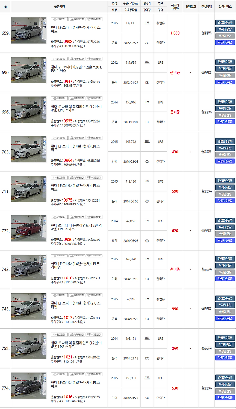Click 자동차등록증 button for item 696
This screenshot has width=236, height=409.
click(225, 122)
